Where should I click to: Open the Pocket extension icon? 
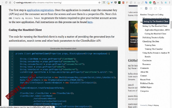click(115, 2)
